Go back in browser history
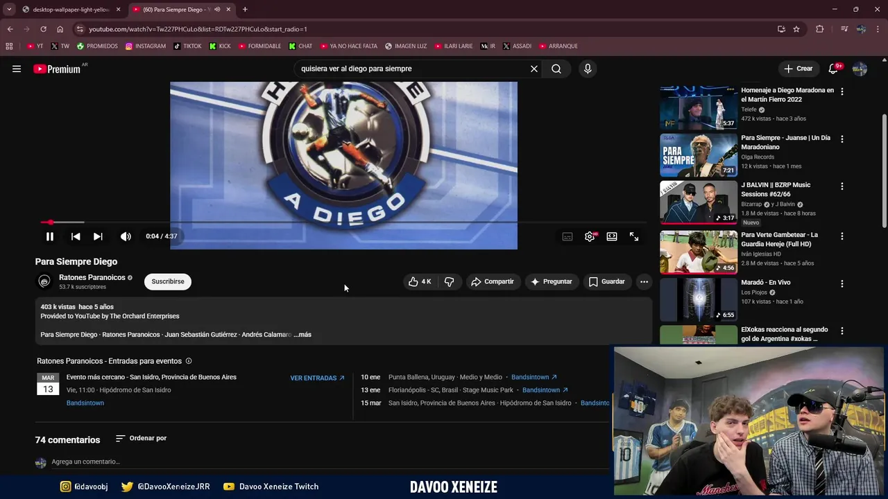 click(10, 29)
